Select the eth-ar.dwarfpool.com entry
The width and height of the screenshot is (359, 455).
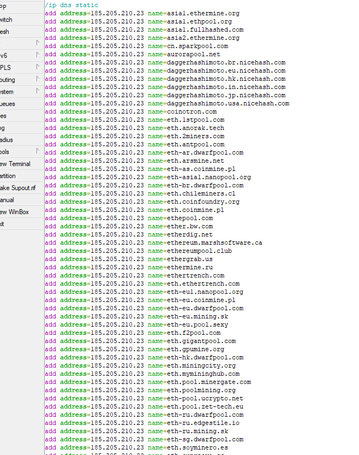[x=144, y=152]
